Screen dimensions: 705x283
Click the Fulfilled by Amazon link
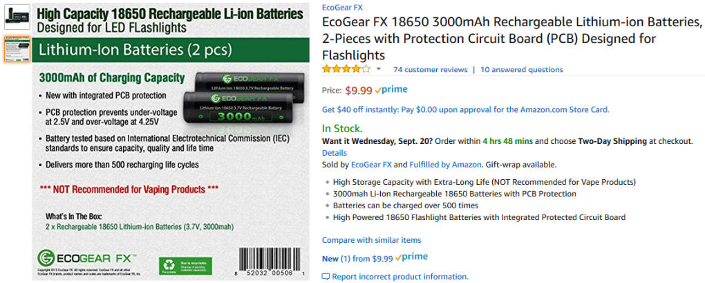(x=446, y=165)
